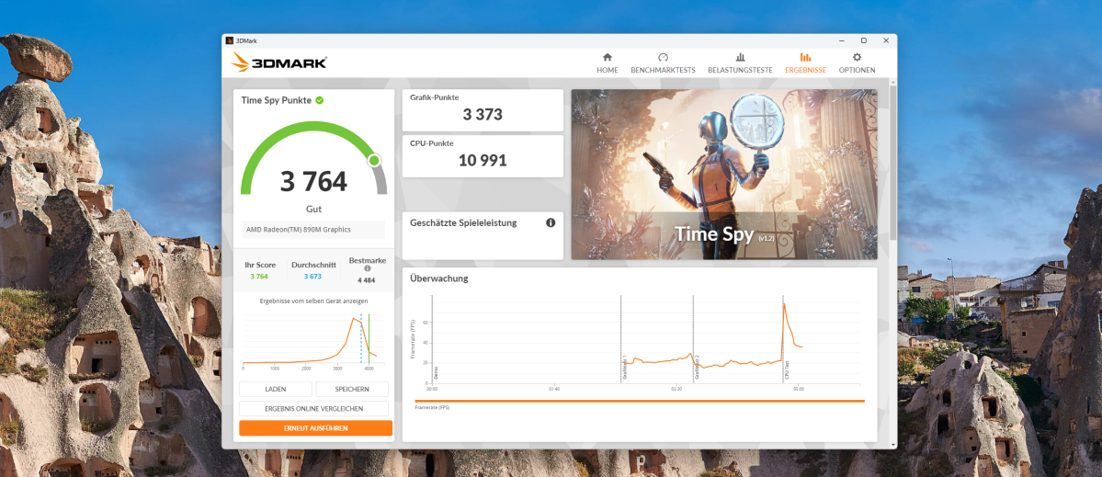Click the score distribution chart peak

point(354,319)
